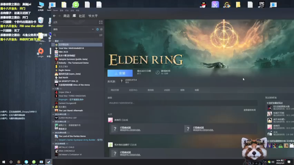Open the 此电脑 desktop icon
294x165 pixels.
41,6
